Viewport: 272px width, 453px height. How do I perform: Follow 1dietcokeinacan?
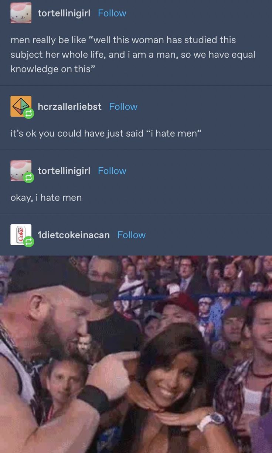coord(131,235)
